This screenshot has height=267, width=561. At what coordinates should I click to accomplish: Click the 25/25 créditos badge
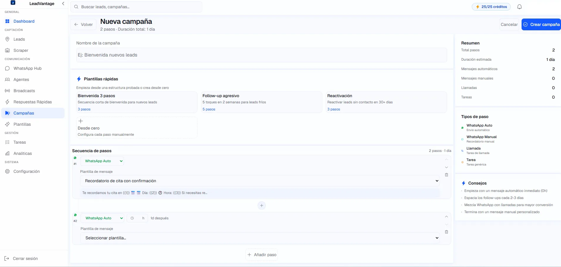[491, 7]
